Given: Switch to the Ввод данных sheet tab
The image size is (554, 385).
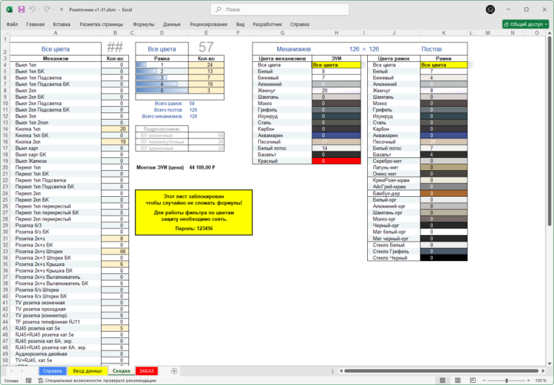Looking at the screenshot, I should pyautogui.click(x=87, y=371).
